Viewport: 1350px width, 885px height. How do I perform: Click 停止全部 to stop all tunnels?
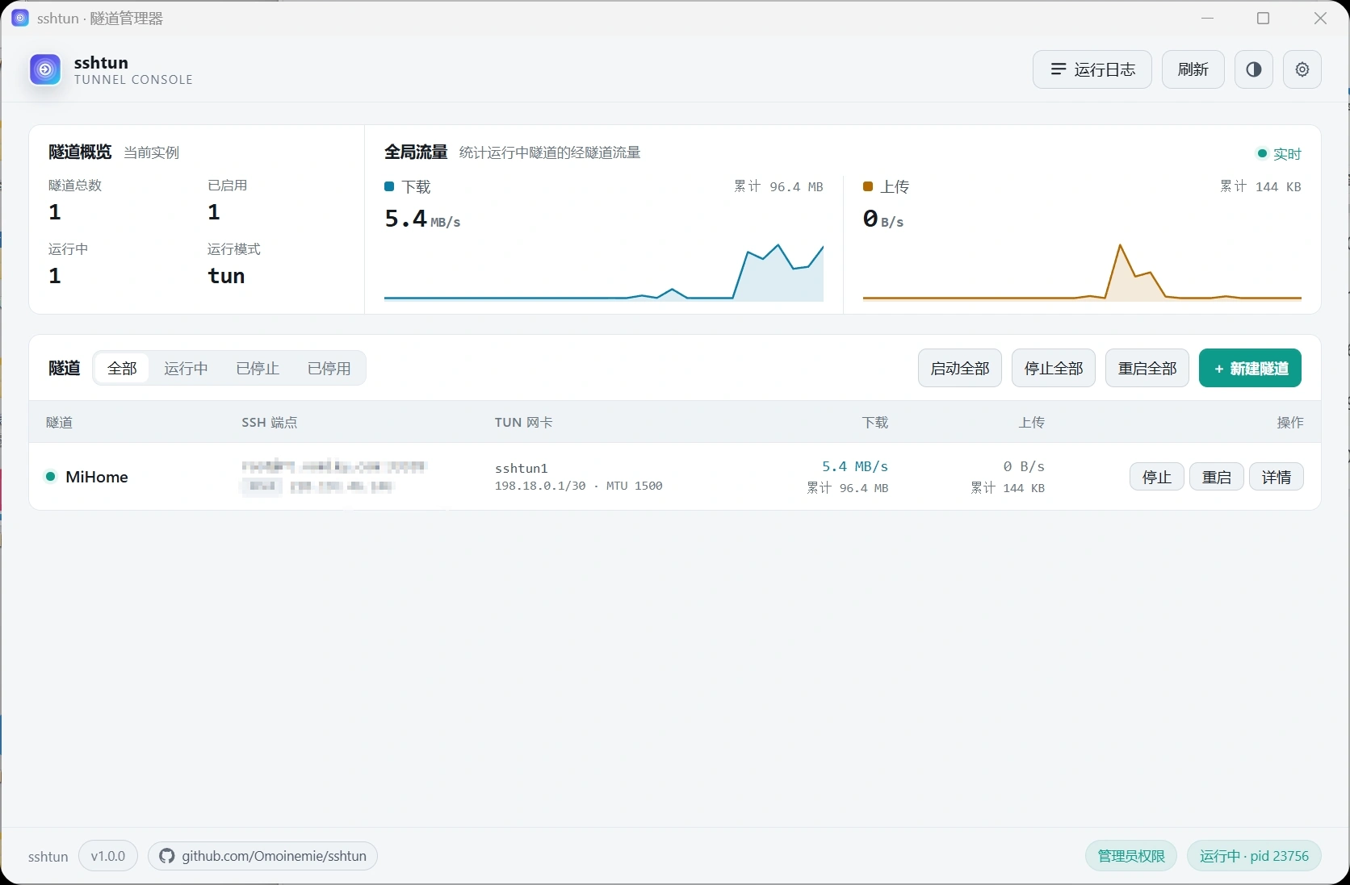(x=1054, y=368)
